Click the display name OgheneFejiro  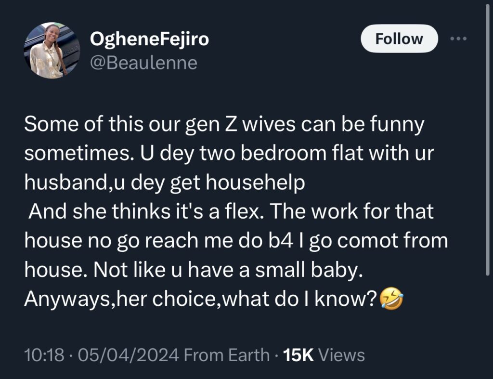point(149,39)
